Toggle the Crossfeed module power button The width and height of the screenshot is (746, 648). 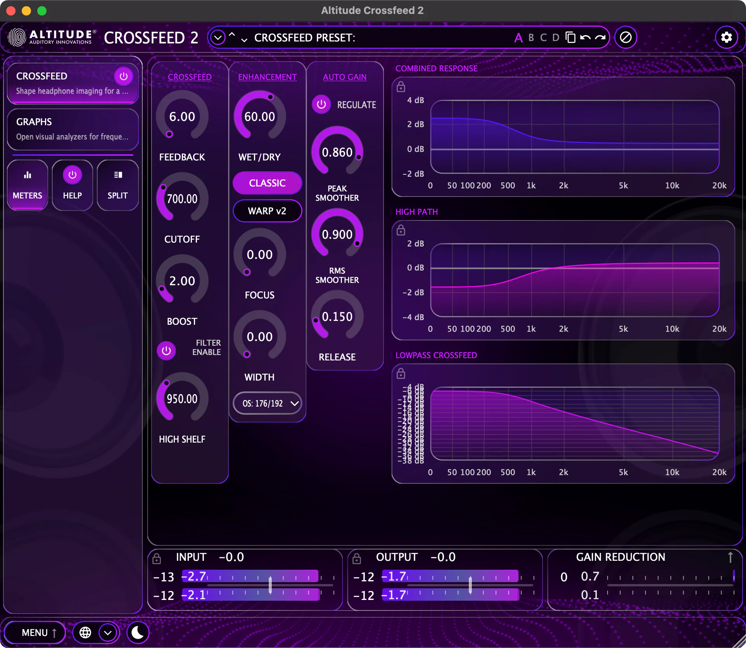pos(124,76)
